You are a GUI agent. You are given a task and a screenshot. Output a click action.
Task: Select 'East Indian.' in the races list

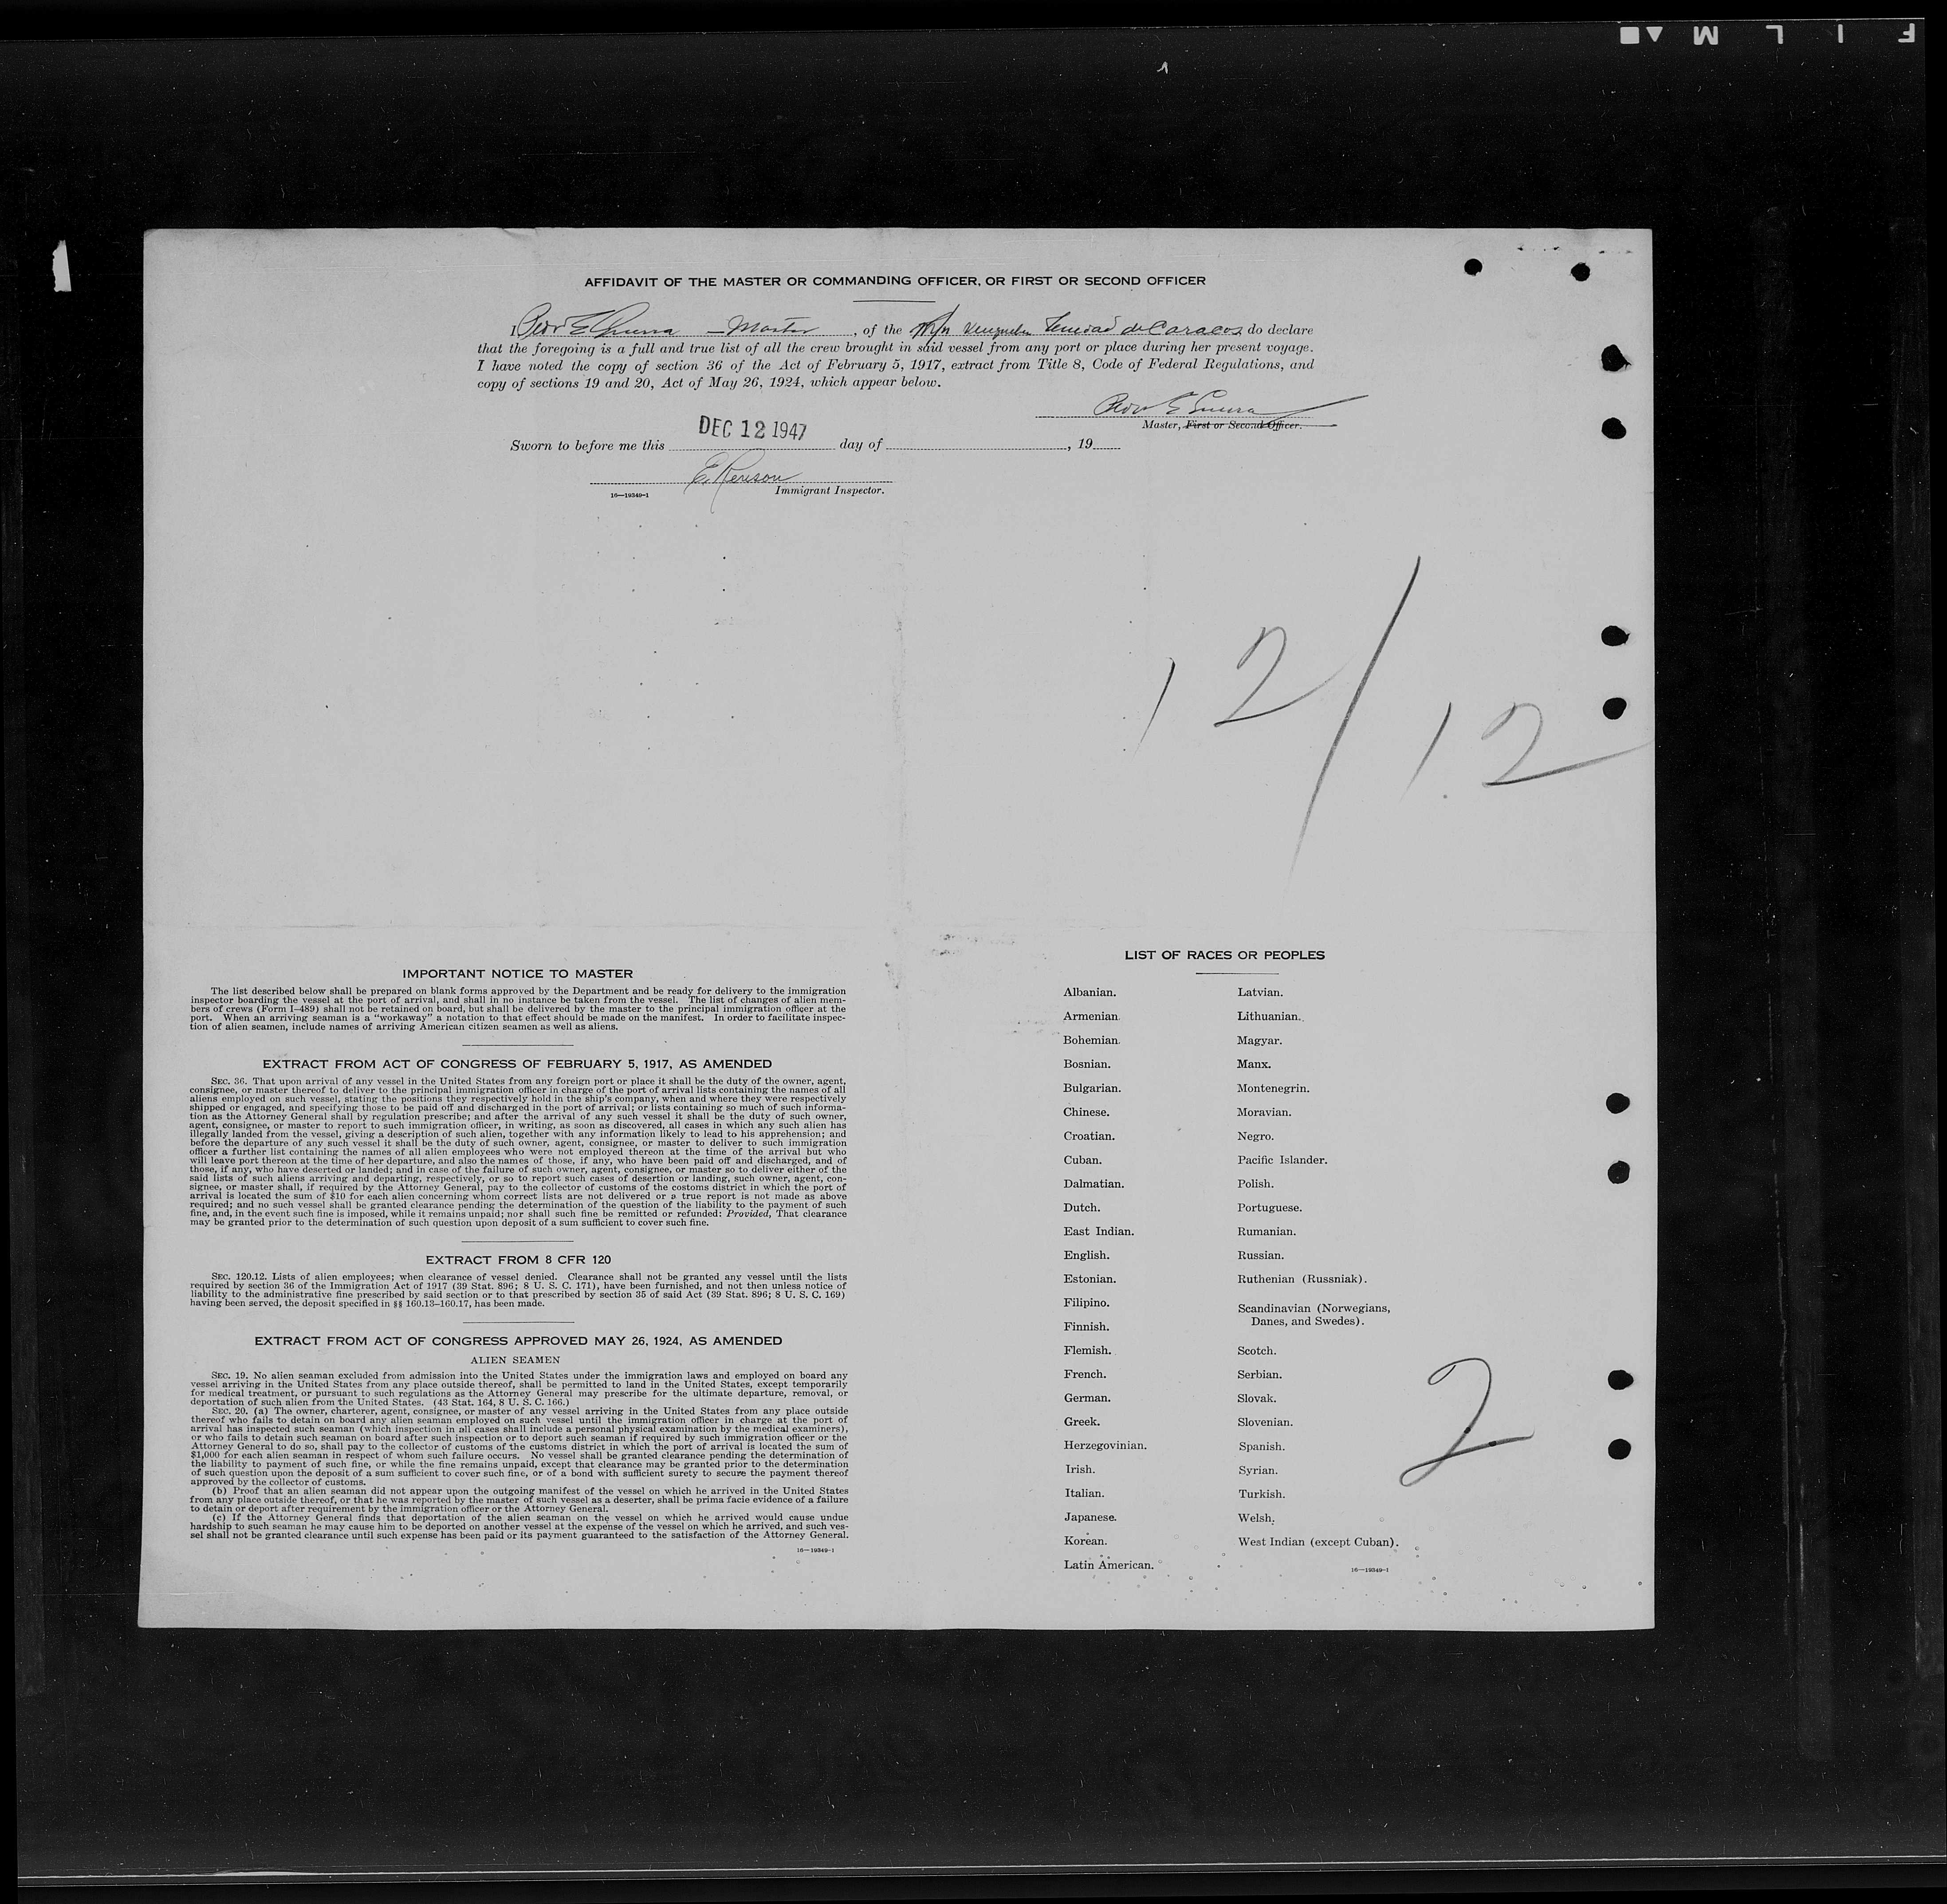click(x=1098, y=1232)
